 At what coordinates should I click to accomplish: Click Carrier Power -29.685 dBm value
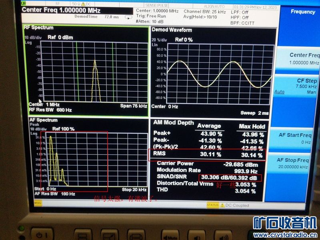pos(241,164)
